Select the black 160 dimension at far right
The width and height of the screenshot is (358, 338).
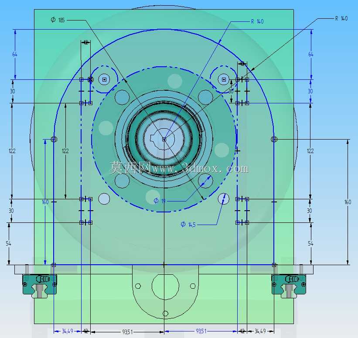(348, 202)
